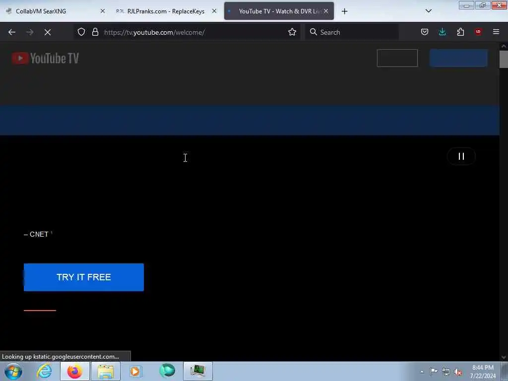508x381 pixels.
Task: Open the Extensions puzzle-piece menu
Action: coord(460,32)
